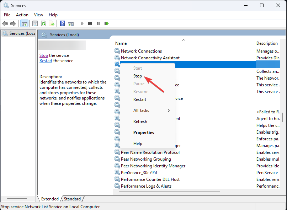The width and height of the screenshot is (287, 210).
Task: Maximize the Services window
Action: pyautogui.click(x=262, y=5)
